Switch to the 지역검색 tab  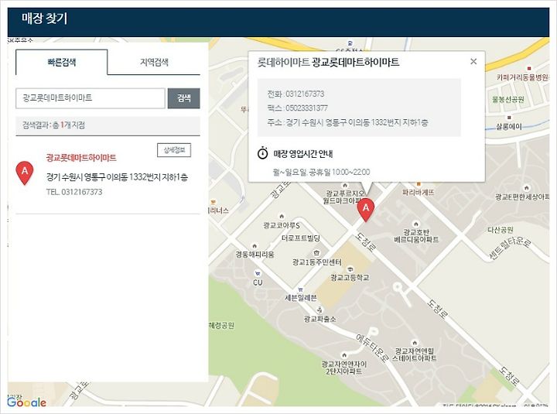(154, 63)
